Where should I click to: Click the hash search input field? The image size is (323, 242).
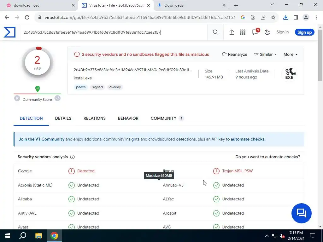tap(113, 32)
